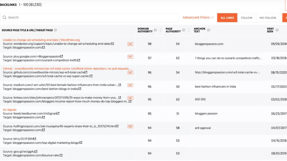Open the GitHub crowdfavorite-mirrors title link
Image resolution: width=287 pixels, height=161 pixels.
67,68
